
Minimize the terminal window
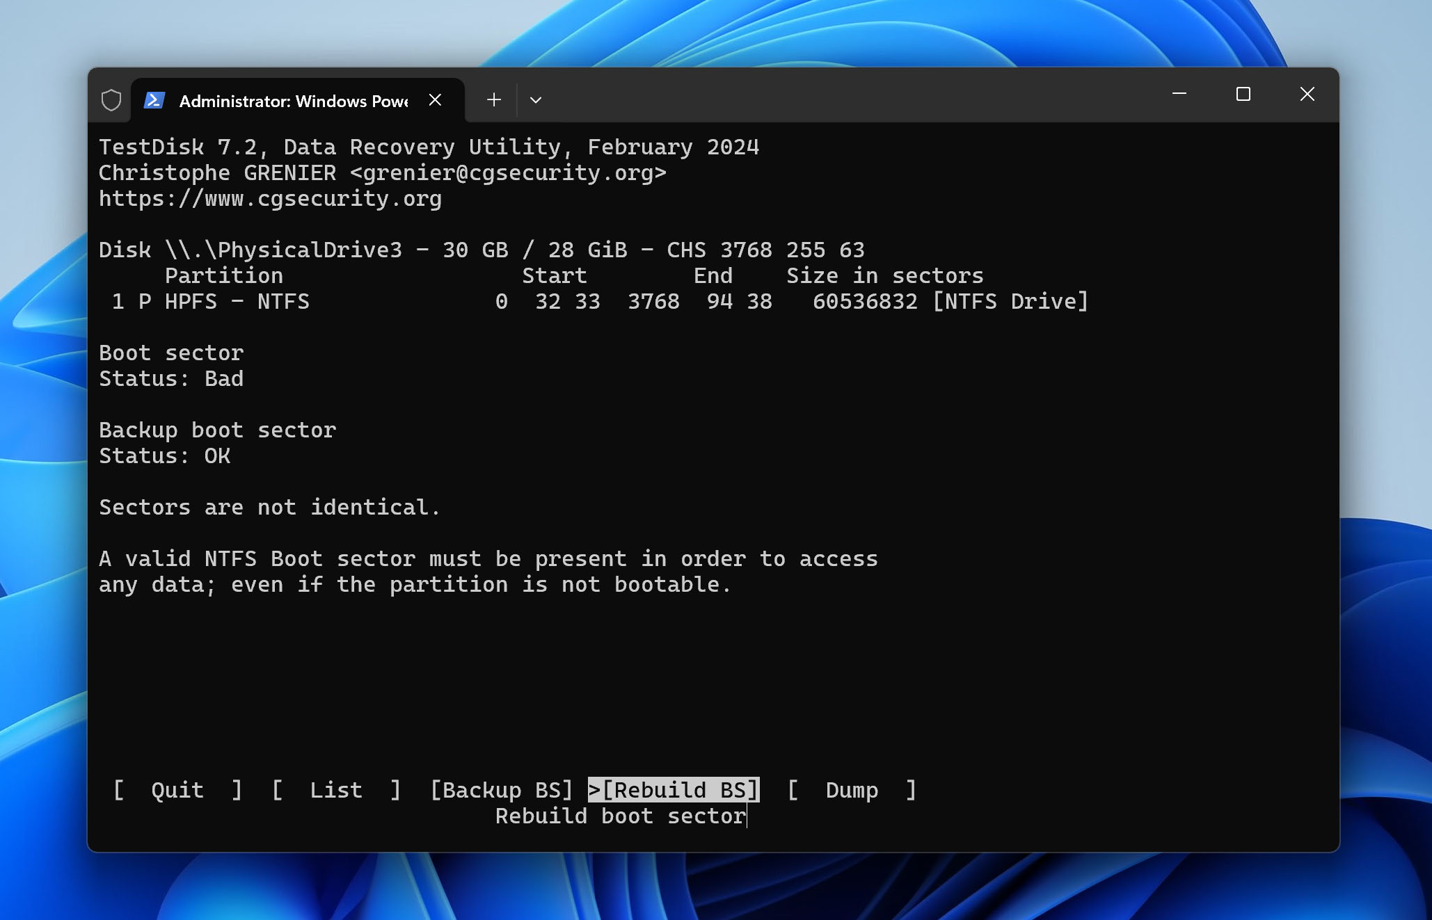click(1179, 94)
